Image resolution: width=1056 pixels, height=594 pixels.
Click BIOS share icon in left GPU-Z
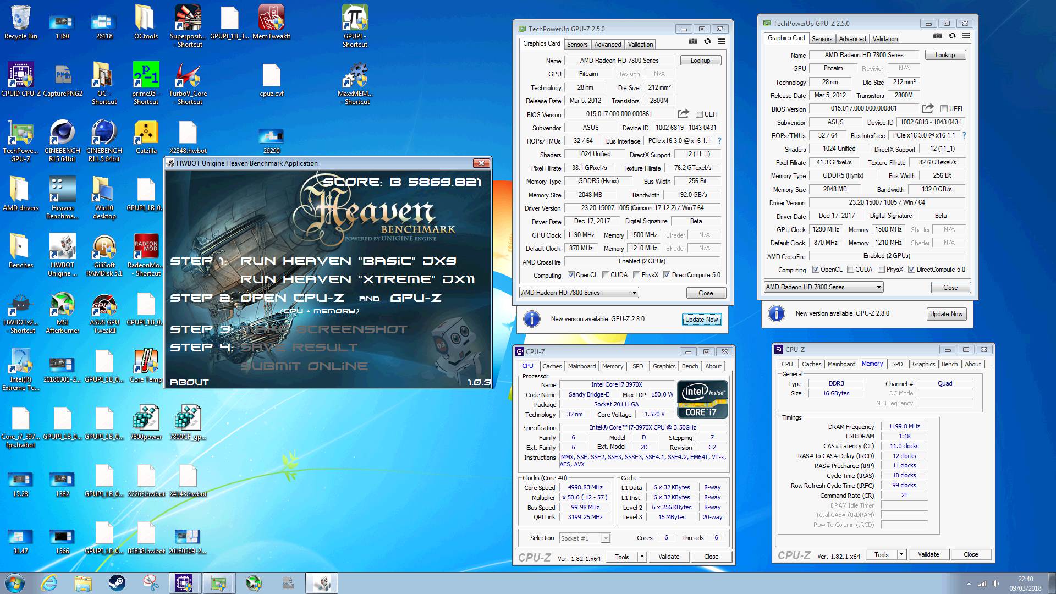(x=683, y=114)
